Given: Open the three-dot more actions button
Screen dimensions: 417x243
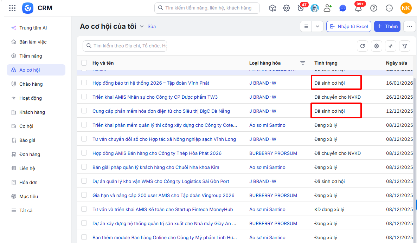Looking at the screenshot, I should (x=410, y=26).
